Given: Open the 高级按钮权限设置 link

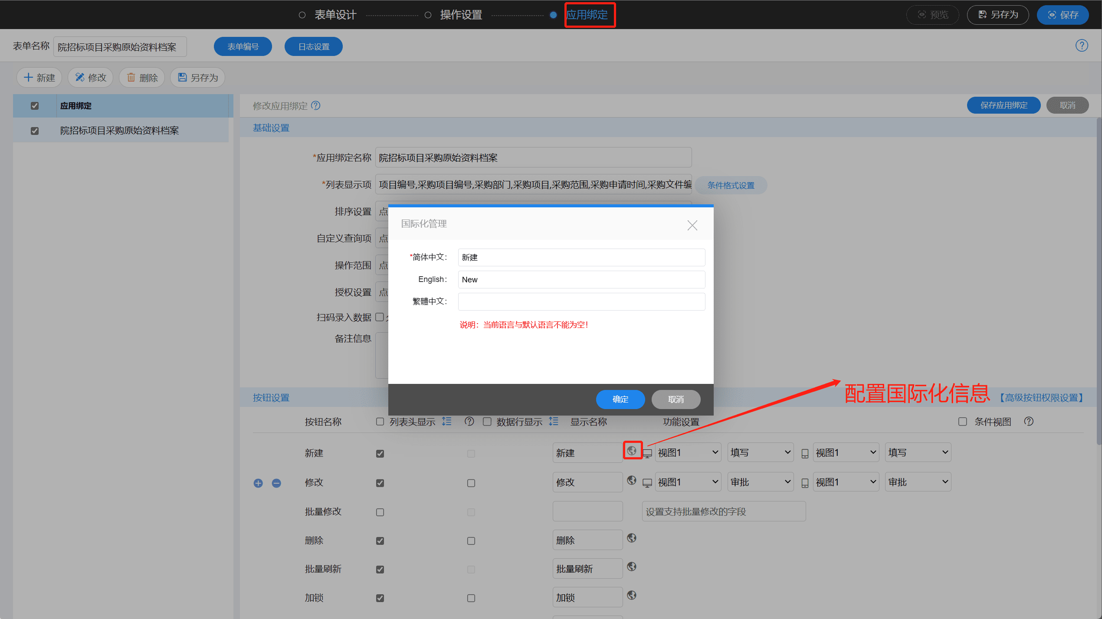Looking at the screenshot, I should [x=1042, y=398].
